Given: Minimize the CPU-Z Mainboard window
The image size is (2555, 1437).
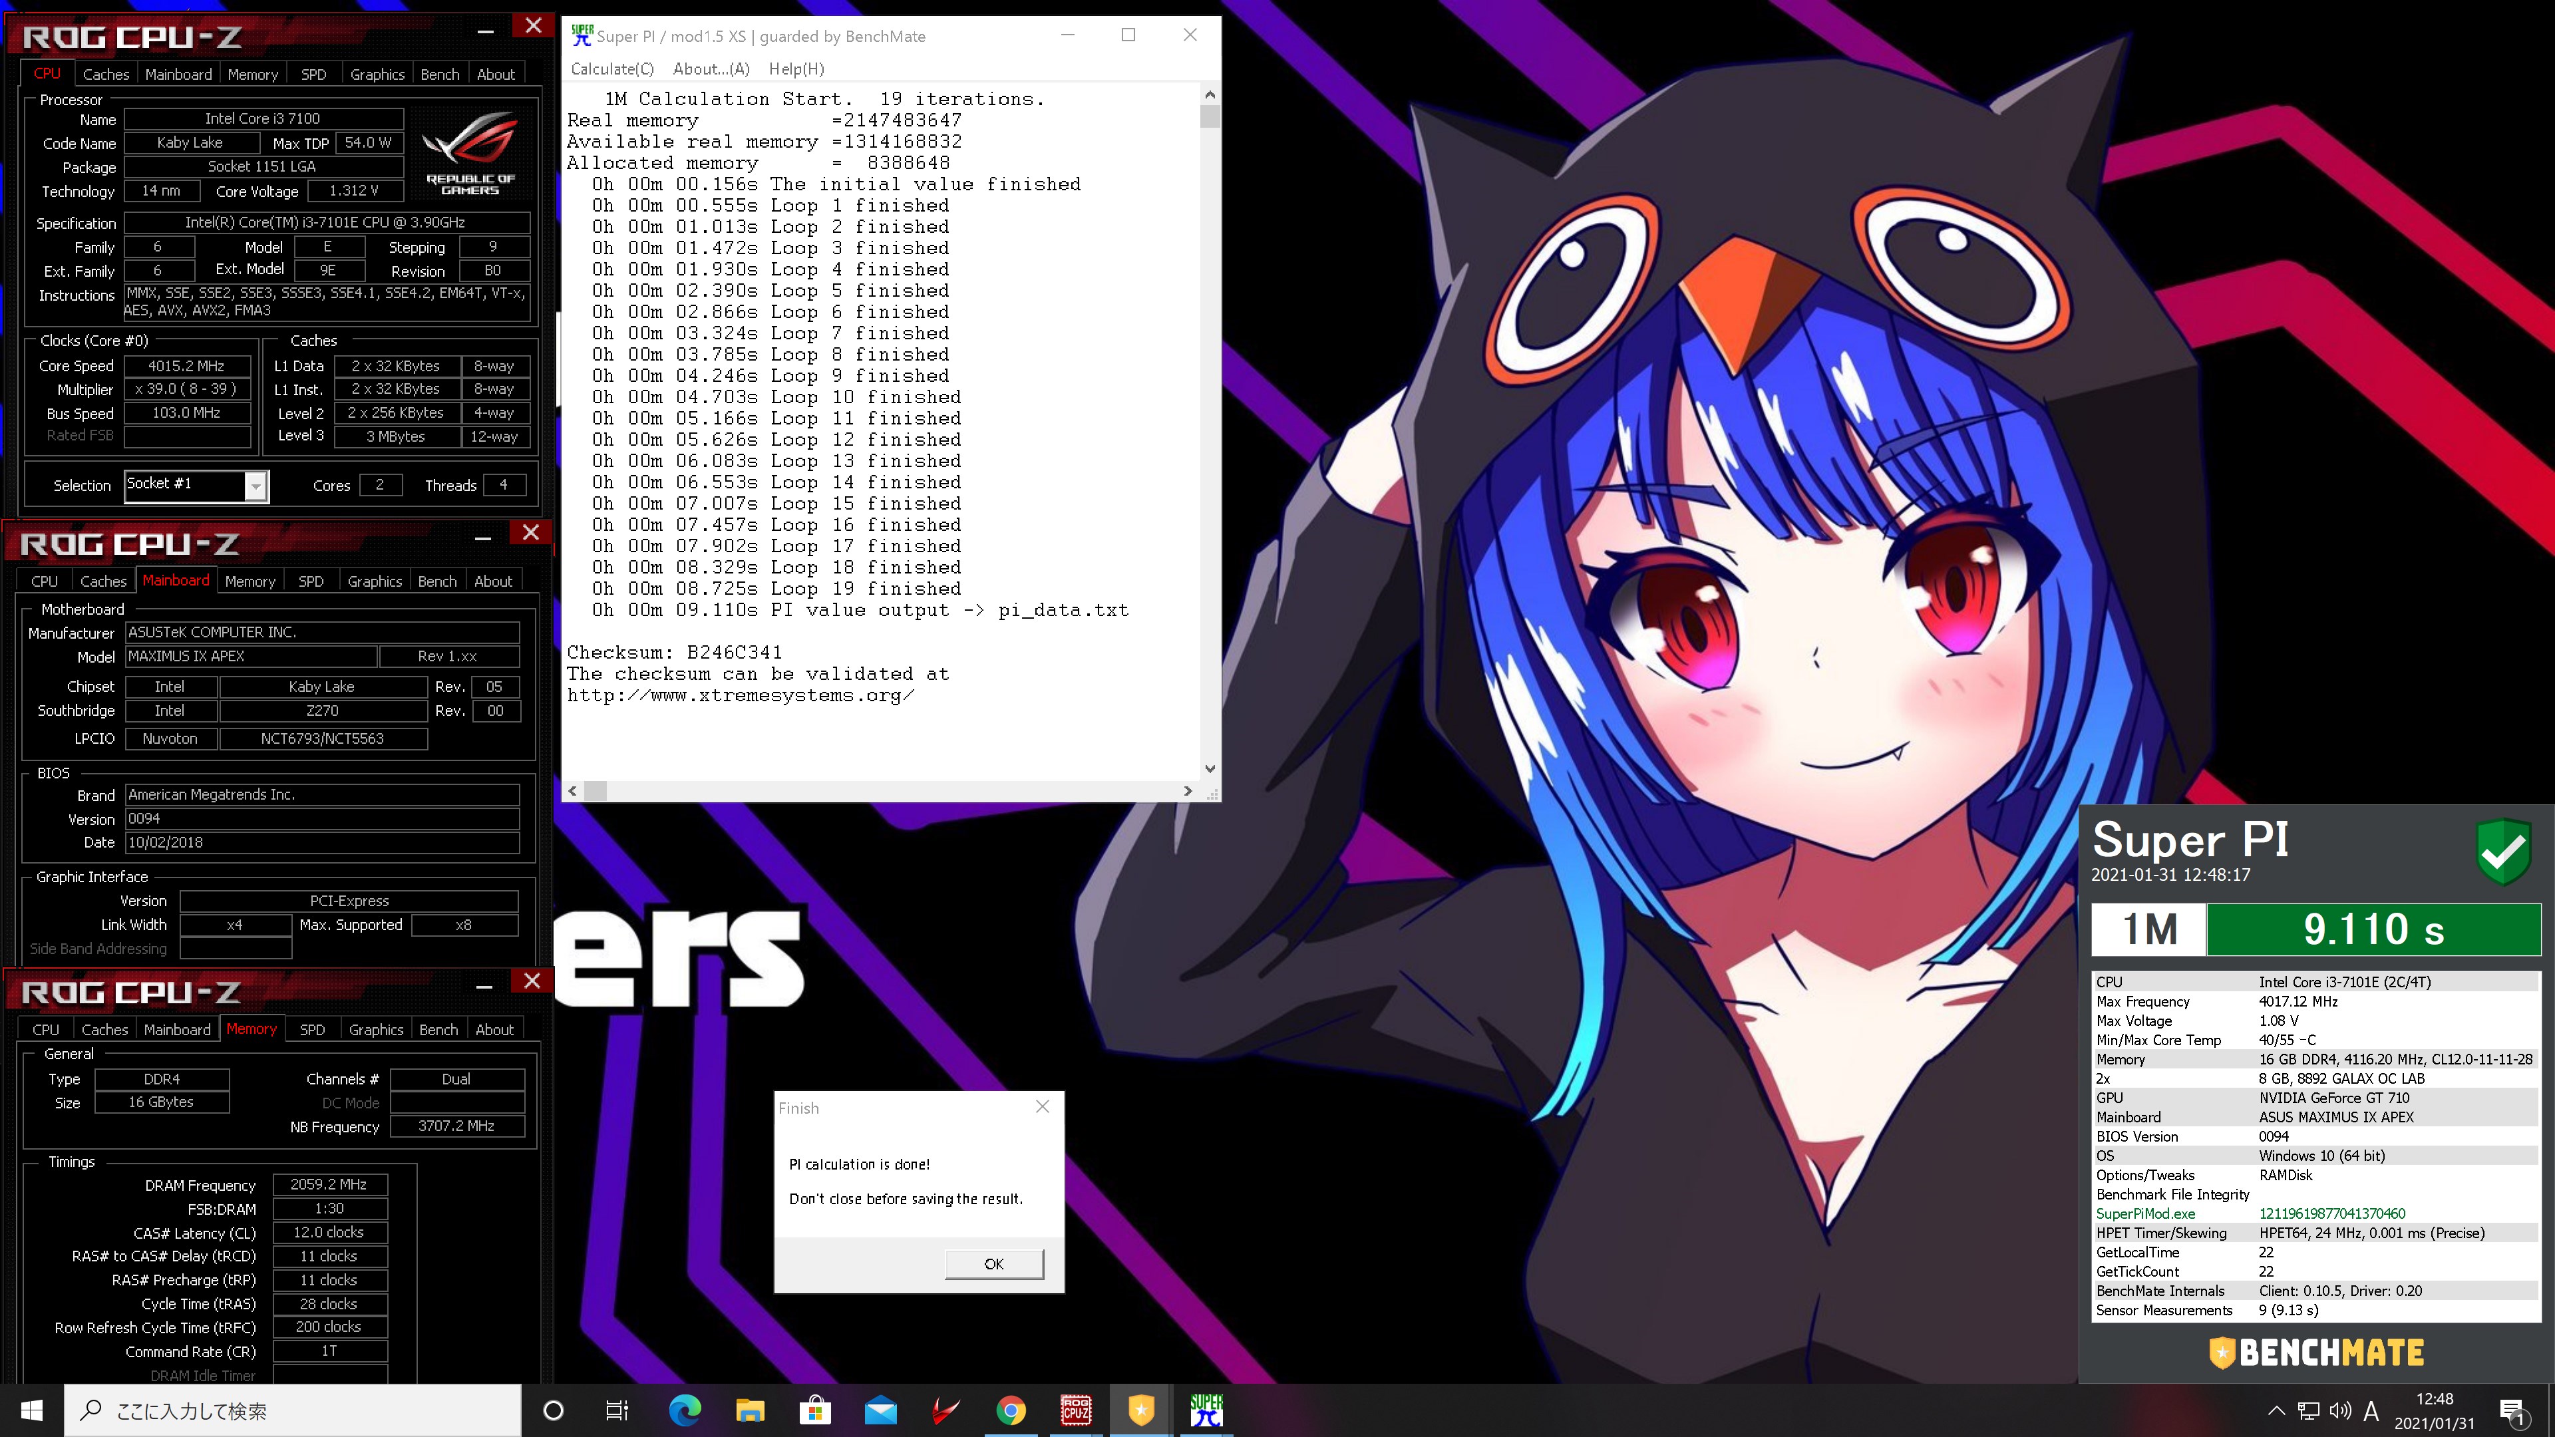Looking at the screenshot, I should coord(483,538).
